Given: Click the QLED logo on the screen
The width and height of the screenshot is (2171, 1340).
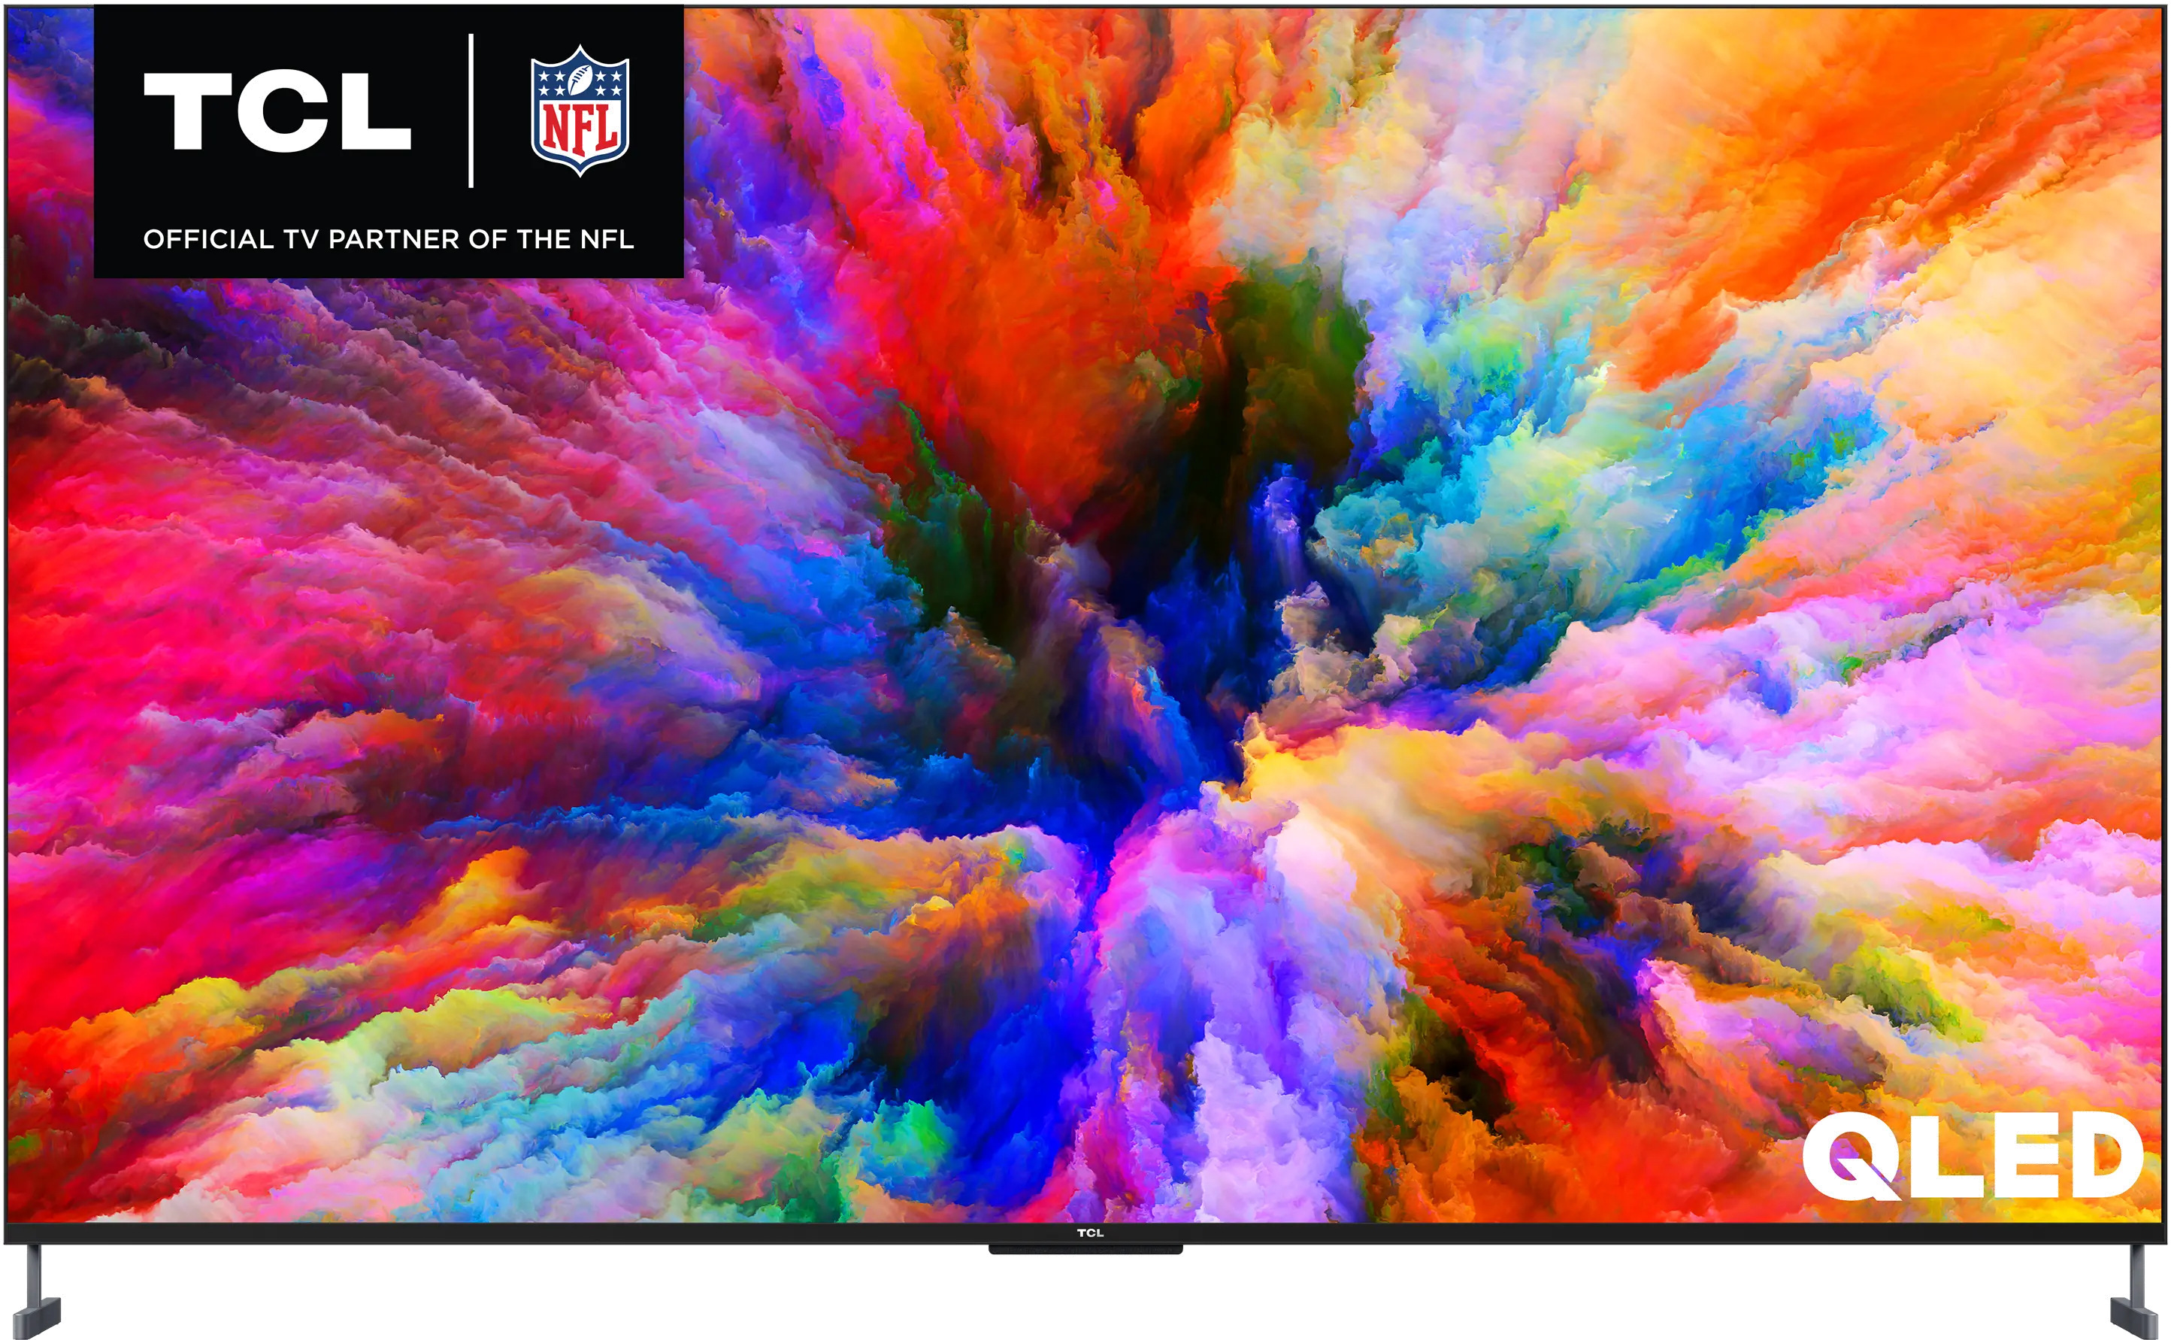Looking at the screenshot, I should coord(1973,1156).
